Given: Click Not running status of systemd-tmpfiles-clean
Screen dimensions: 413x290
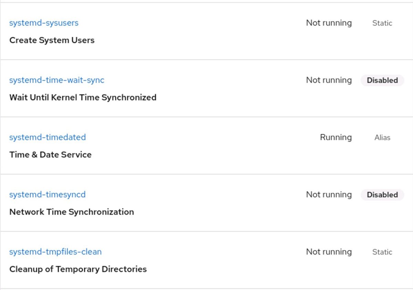Looking at the screenshot, I should tap(329, 252).
